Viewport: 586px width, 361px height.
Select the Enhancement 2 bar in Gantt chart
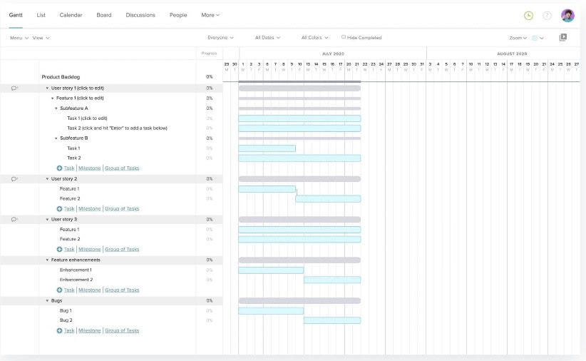coord(331,280)
